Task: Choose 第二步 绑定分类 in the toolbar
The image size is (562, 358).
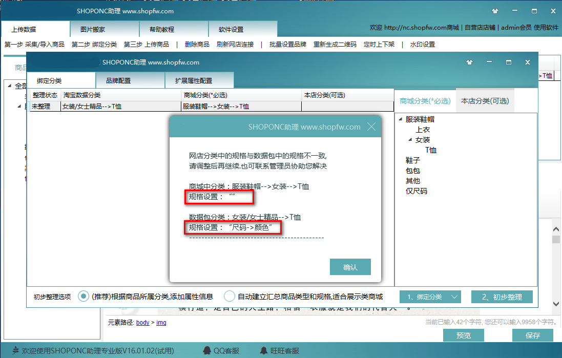Action: [94, 45]
